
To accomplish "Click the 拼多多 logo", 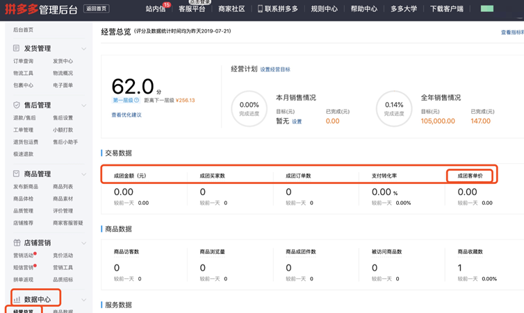I will [x=22, y=9].
